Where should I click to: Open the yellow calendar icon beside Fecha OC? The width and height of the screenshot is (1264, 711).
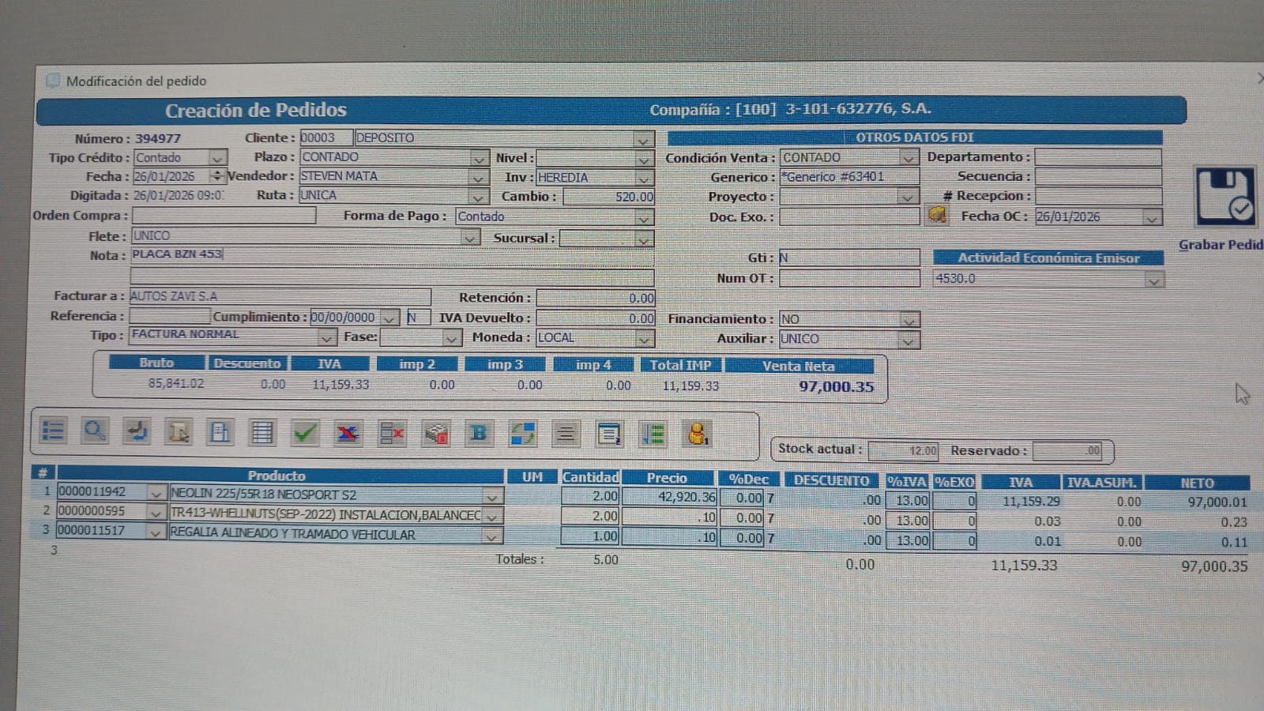click(938, 216)
